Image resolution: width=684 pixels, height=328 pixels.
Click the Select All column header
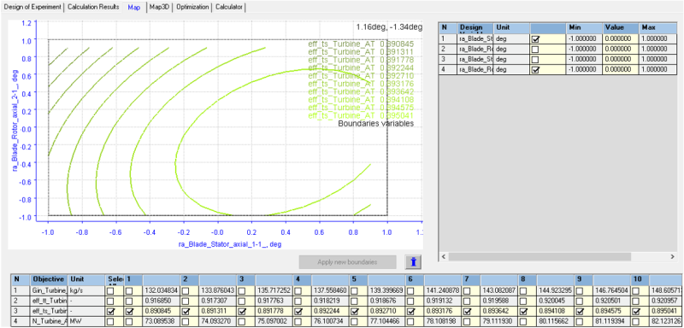pos(115,279)
